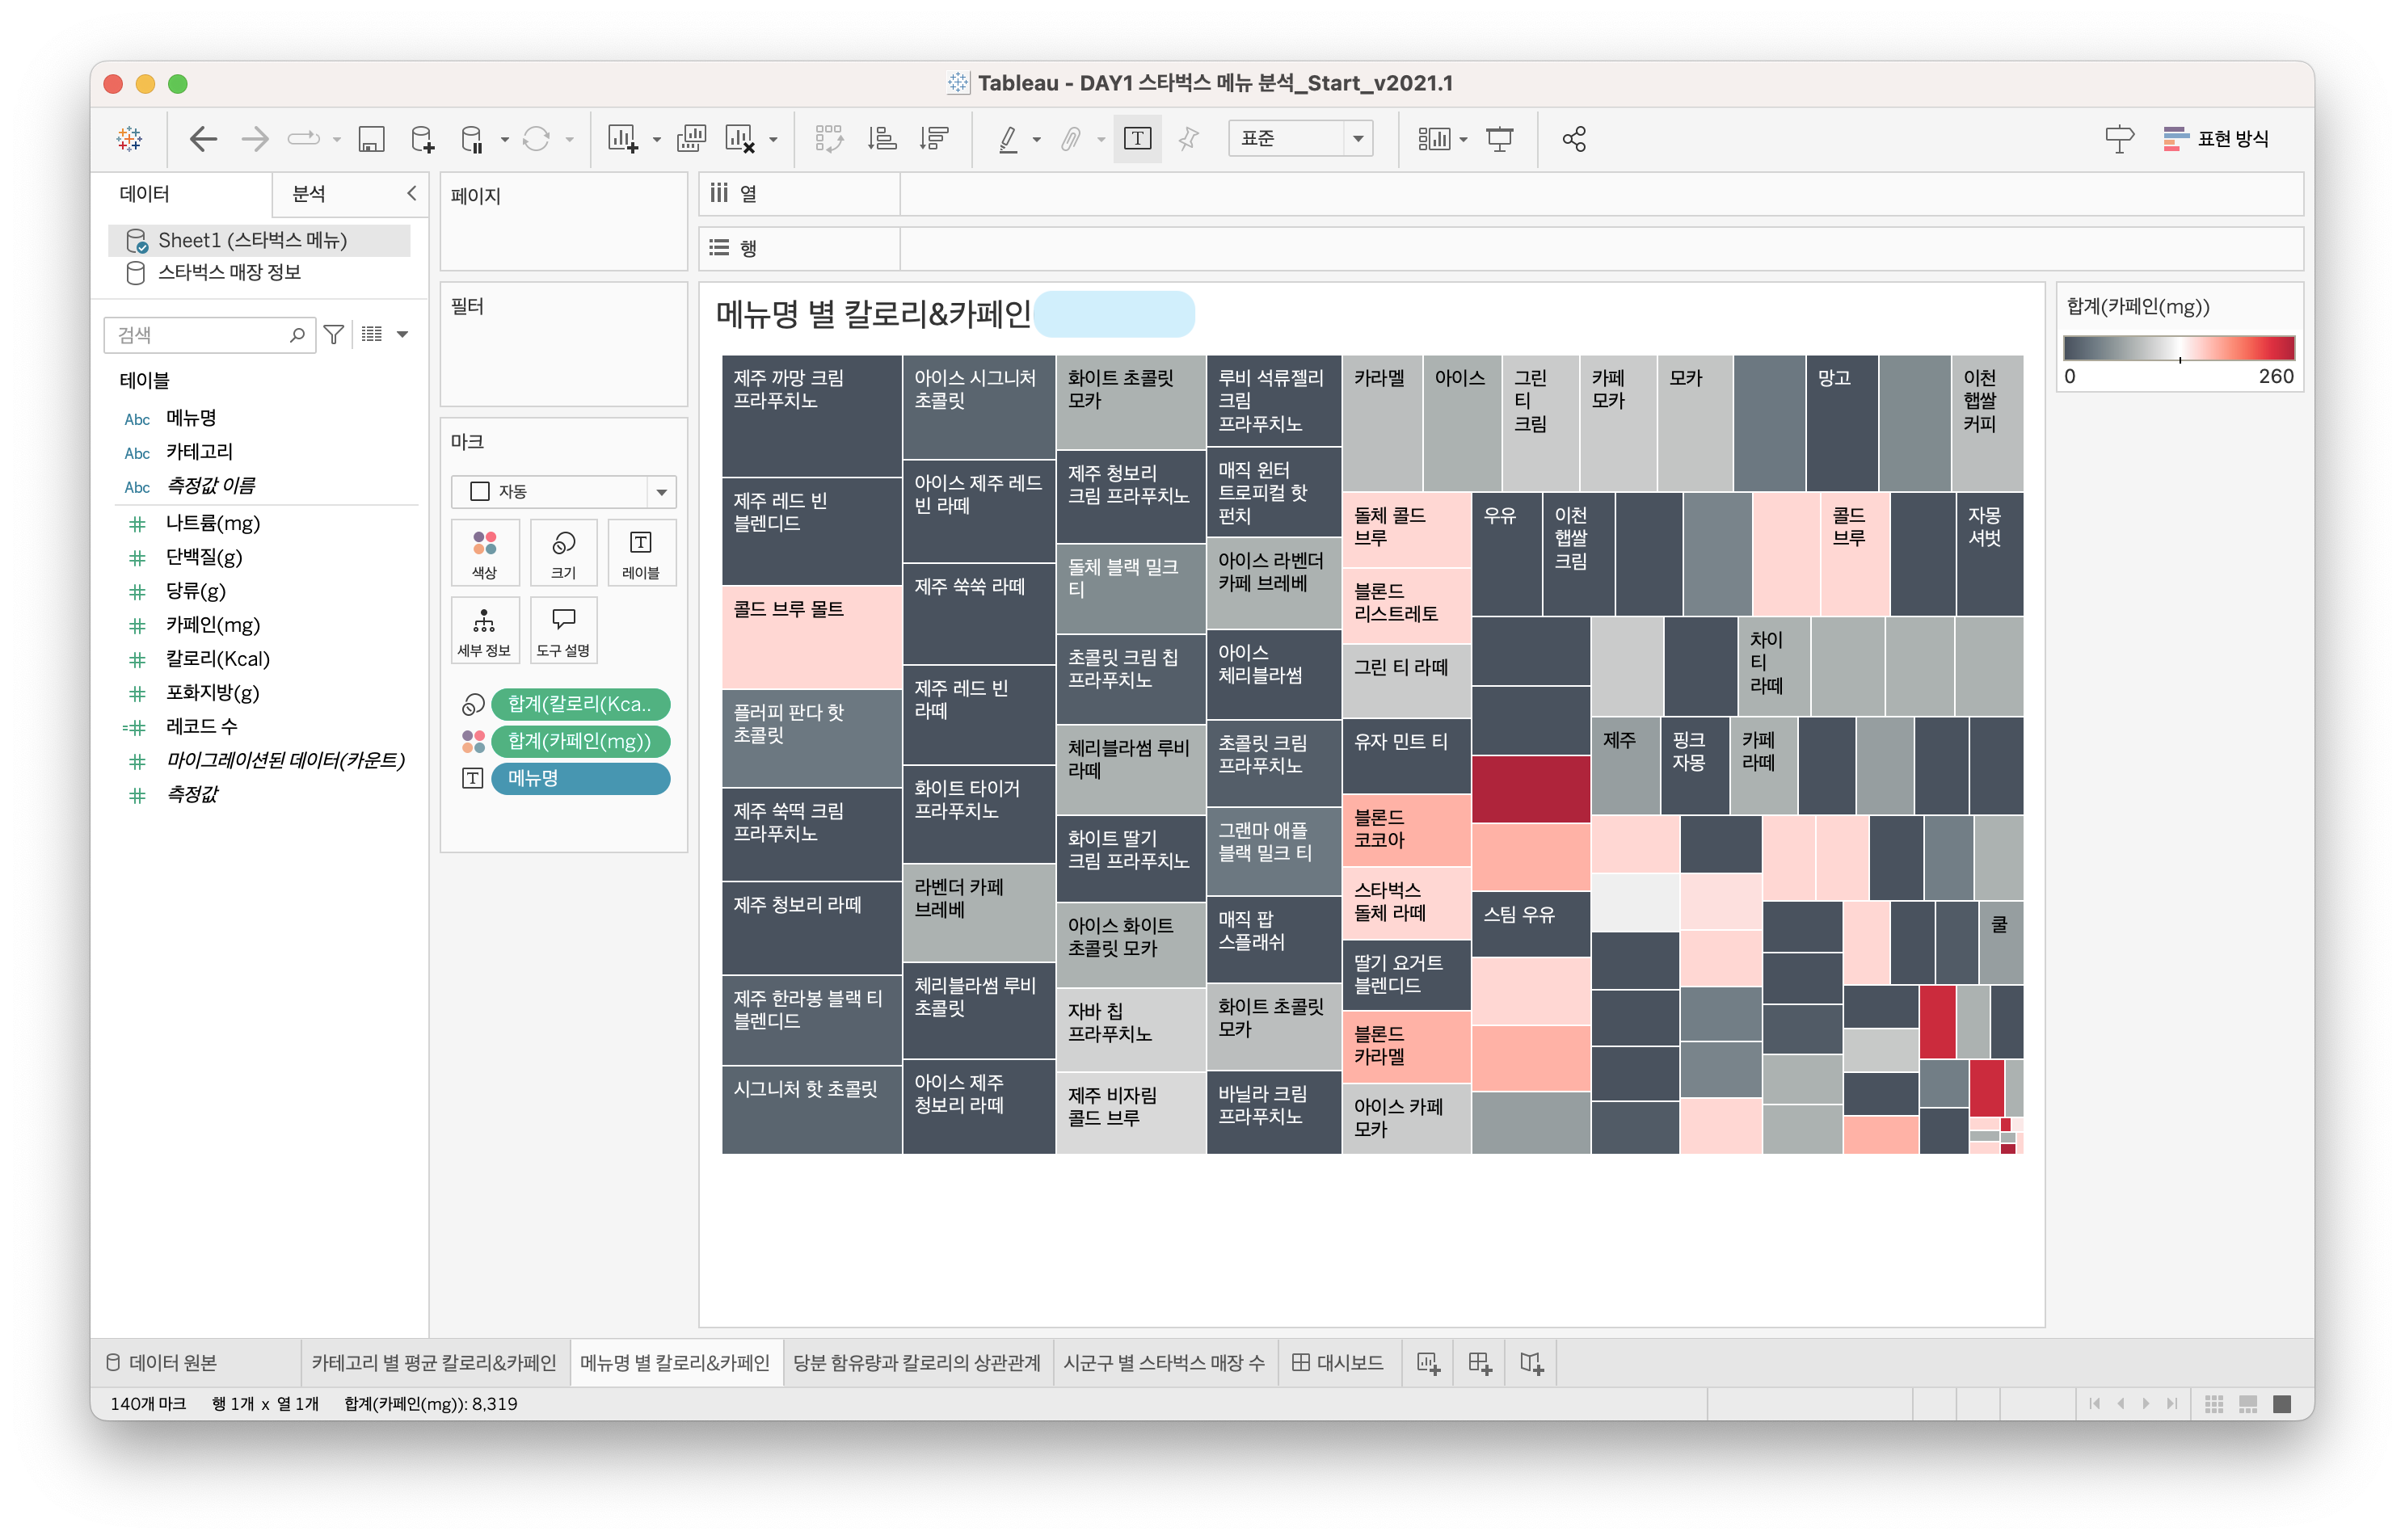This screenshot has height=1540, width=2405.
Task: Collapse the data pane with chevron
Action: 411,194
